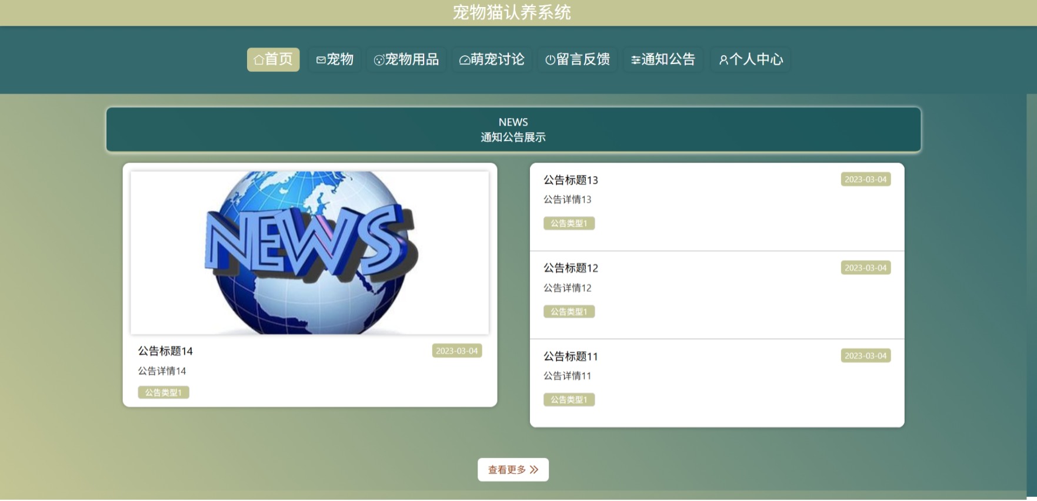1037x501 pixels.
Task: Click the 公告详情13 text
Action: [567, 200]
